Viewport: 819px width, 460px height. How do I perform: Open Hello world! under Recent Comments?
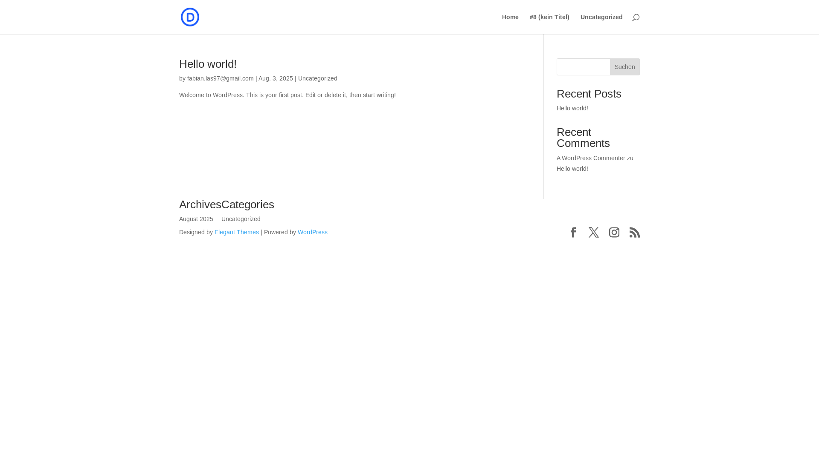tap(572, 169)
